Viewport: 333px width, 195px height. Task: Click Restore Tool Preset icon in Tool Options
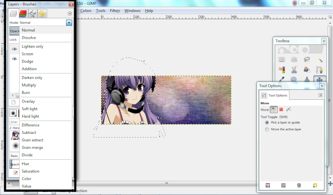(x=283, y=185)
